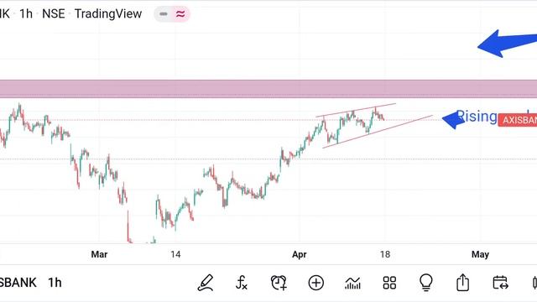Open the indicators fx icon
The width and height of the screenshot is (537, 302).
pos(242,283)
